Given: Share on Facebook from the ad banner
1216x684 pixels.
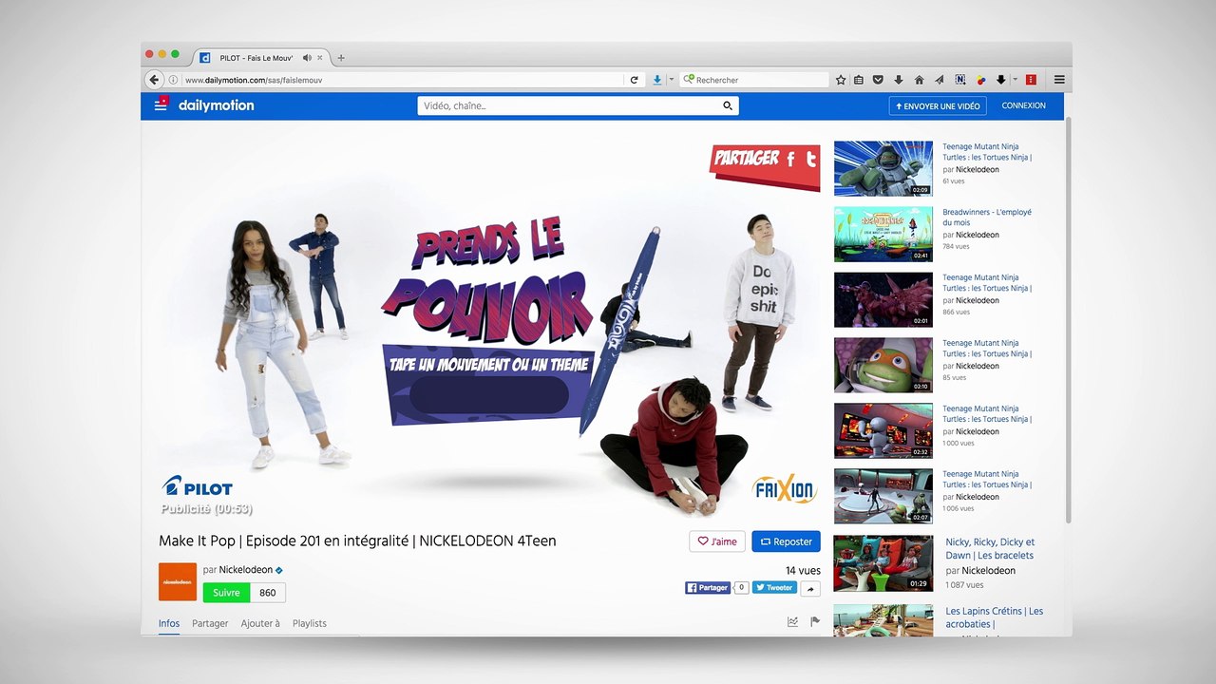Looking at the screenshot, I should 790,160.
